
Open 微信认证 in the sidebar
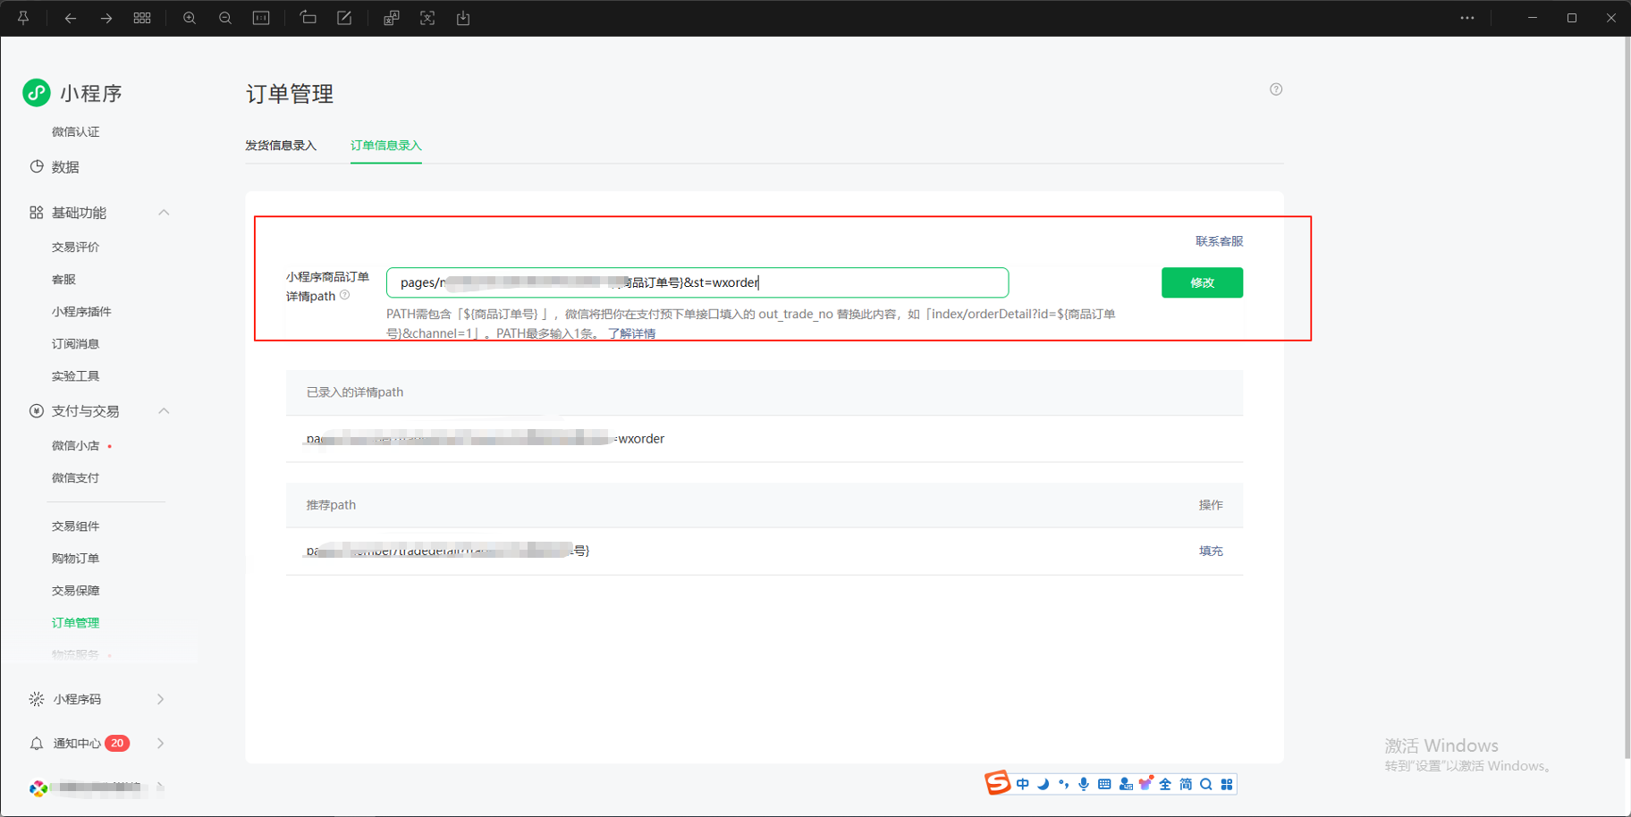[76, 131]
